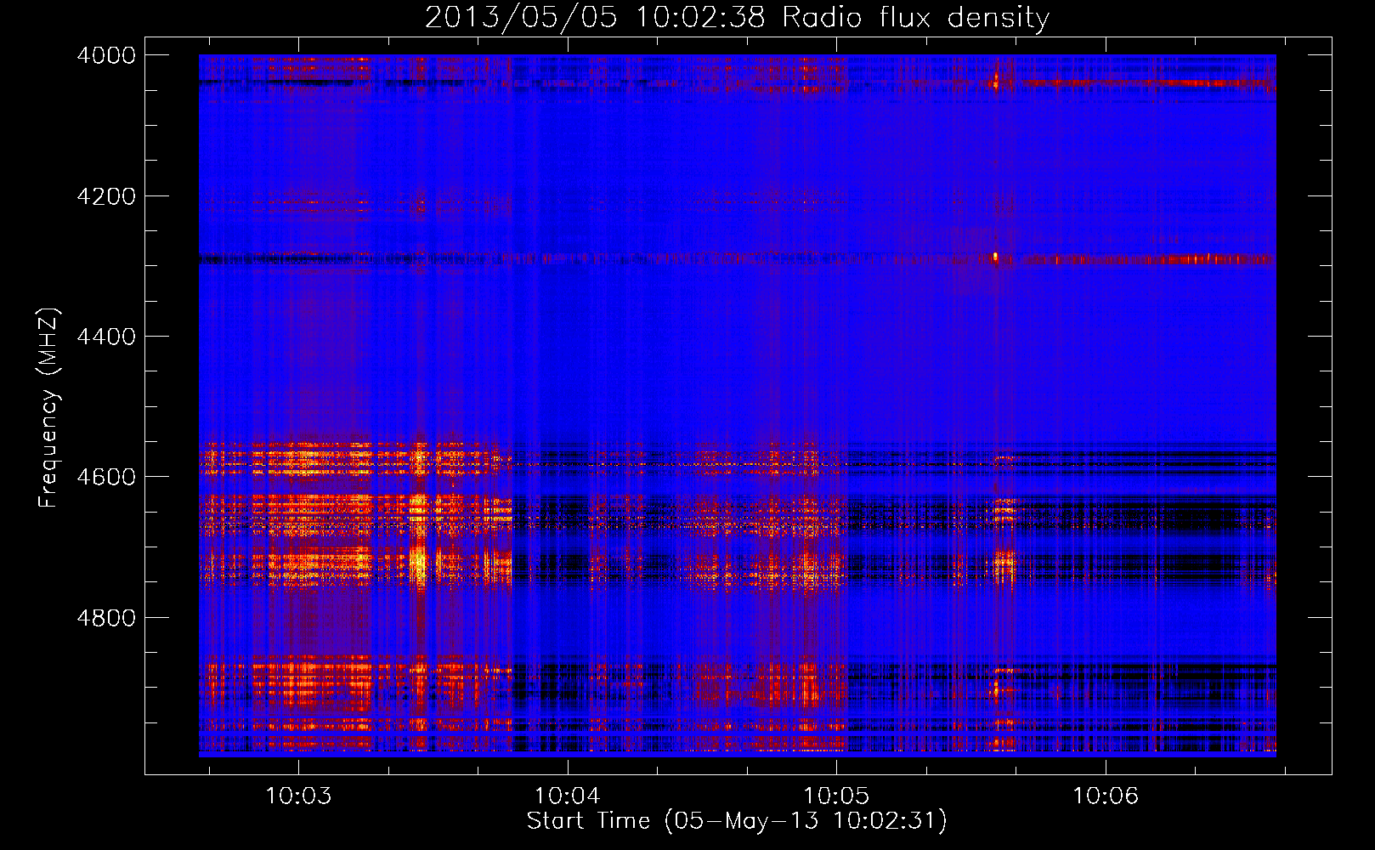Select the 4600 frequency axis label
The image size is (1375, 850).
(106, 477)
